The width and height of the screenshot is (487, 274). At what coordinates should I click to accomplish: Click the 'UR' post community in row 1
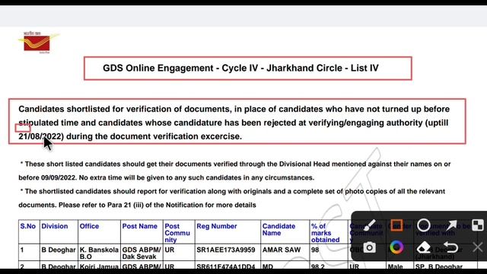tap(170, 250)
